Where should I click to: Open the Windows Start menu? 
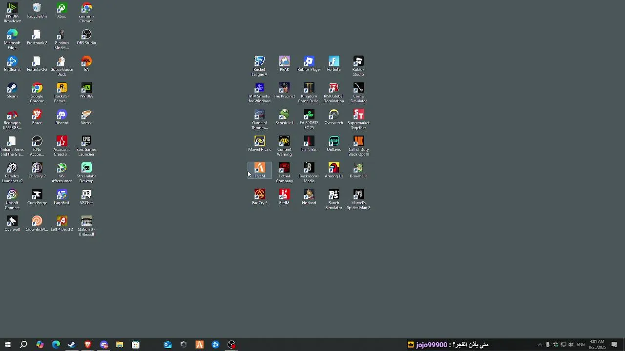pyautogui.click(x=8, y=345)
